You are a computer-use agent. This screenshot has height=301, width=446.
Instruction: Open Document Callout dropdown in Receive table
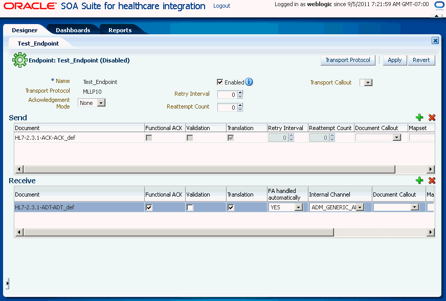point(415,207)
